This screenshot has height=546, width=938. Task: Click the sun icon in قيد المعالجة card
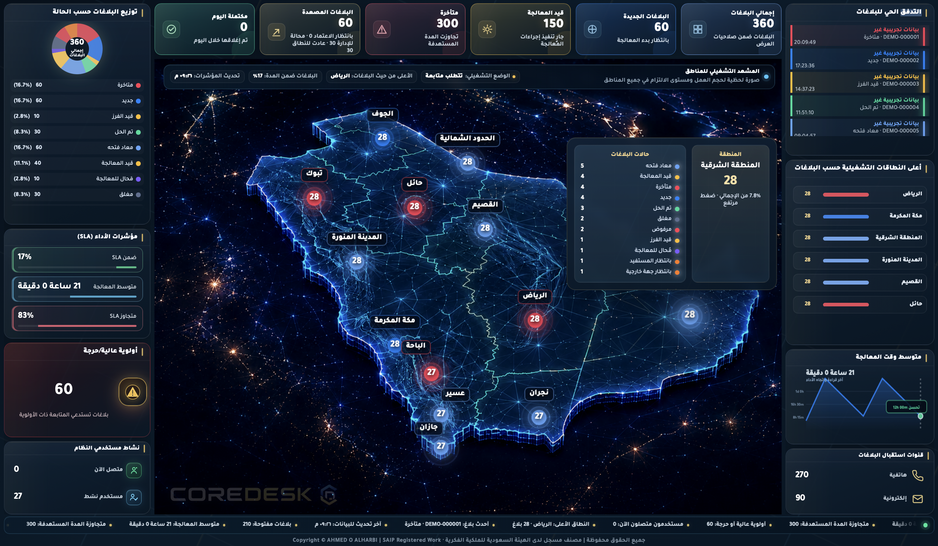click(x=487, y=29)
